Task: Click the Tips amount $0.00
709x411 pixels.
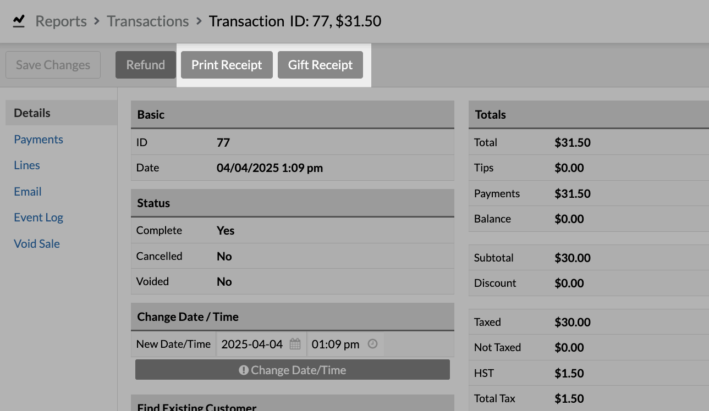Action: tap(569, 168)
